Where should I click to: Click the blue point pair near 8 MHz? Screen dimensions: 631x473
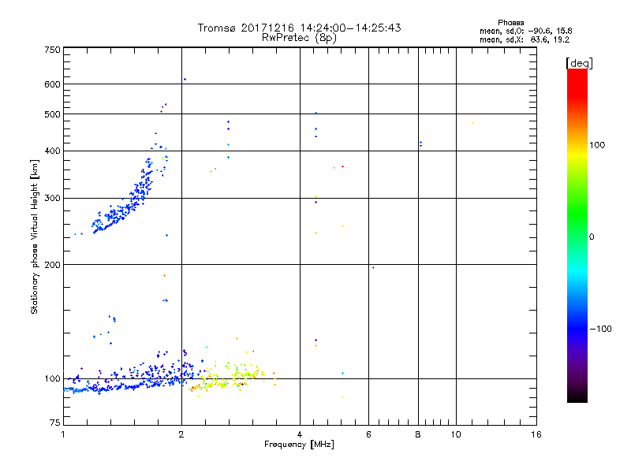[420, 143]
